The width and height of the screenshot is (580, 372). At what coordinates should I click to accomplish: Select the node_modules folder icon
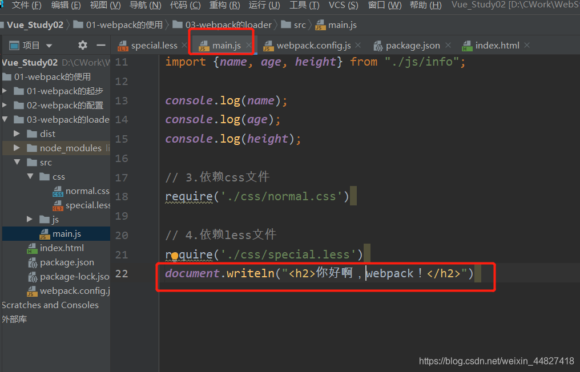pos(32,148)
